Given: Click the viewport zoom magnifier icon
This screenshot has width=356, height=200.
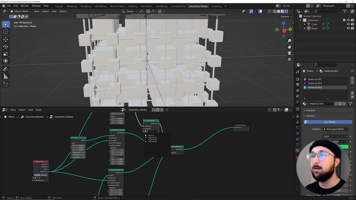Looking at the screenshot, I should 289,41.
